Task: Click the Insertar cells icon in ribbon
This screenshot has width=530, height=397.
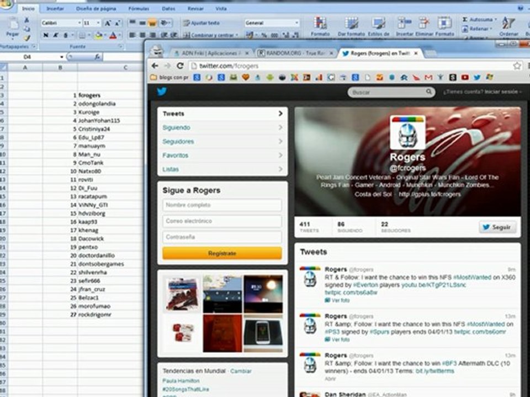Action: click(404, 26)
